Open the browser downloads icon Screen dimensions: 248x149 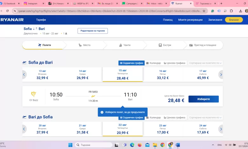[x=240, y=11]
